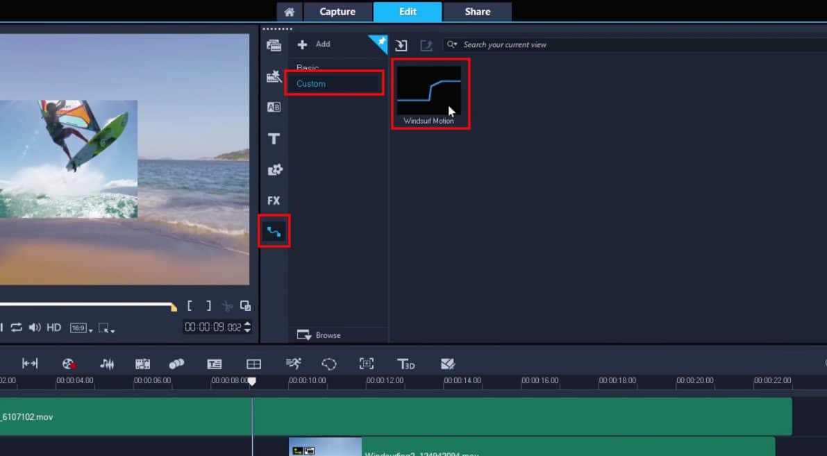Screen dimensions: 827x456
Task: Click the 00:00:14.00 ruler mark
Action: click(x=462, y=380)
